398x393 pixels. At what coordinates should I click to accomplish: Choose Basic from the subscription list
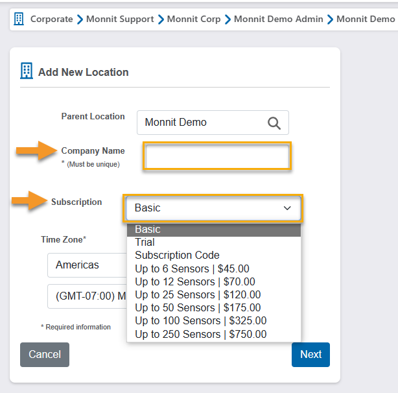pos(214,230)
